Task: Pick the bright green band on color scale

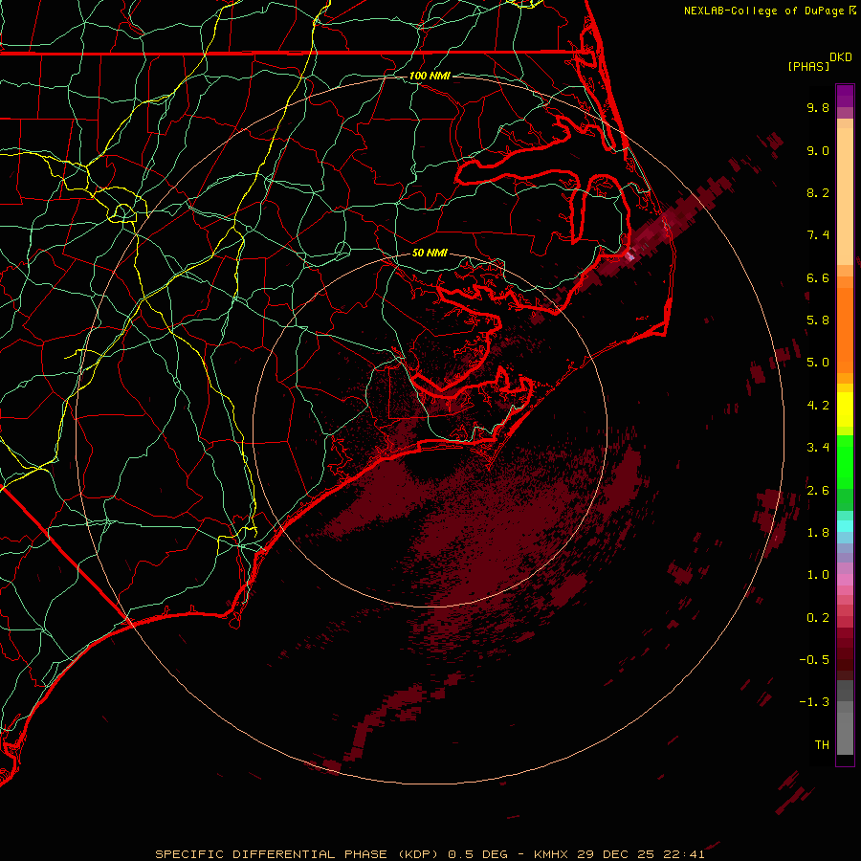Action: (845, 463)
